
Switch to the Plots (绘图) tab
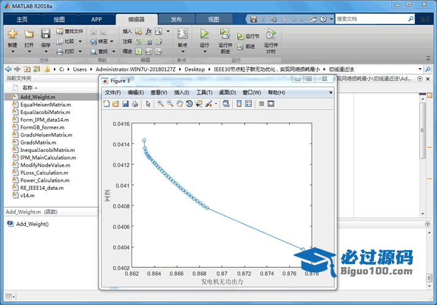click(x=59, y=20)
